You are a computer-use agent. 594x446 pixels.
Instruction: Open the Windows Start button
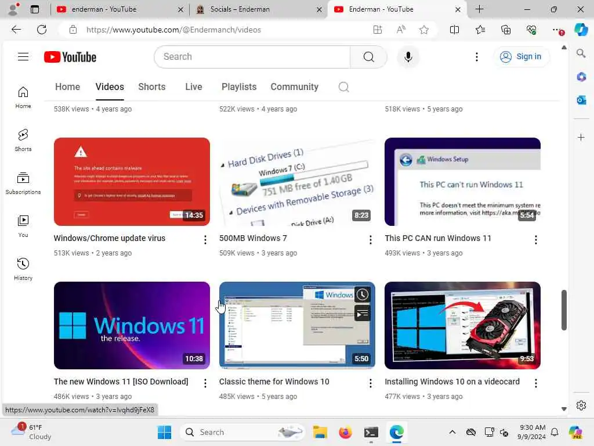click(x=164, y=432)
